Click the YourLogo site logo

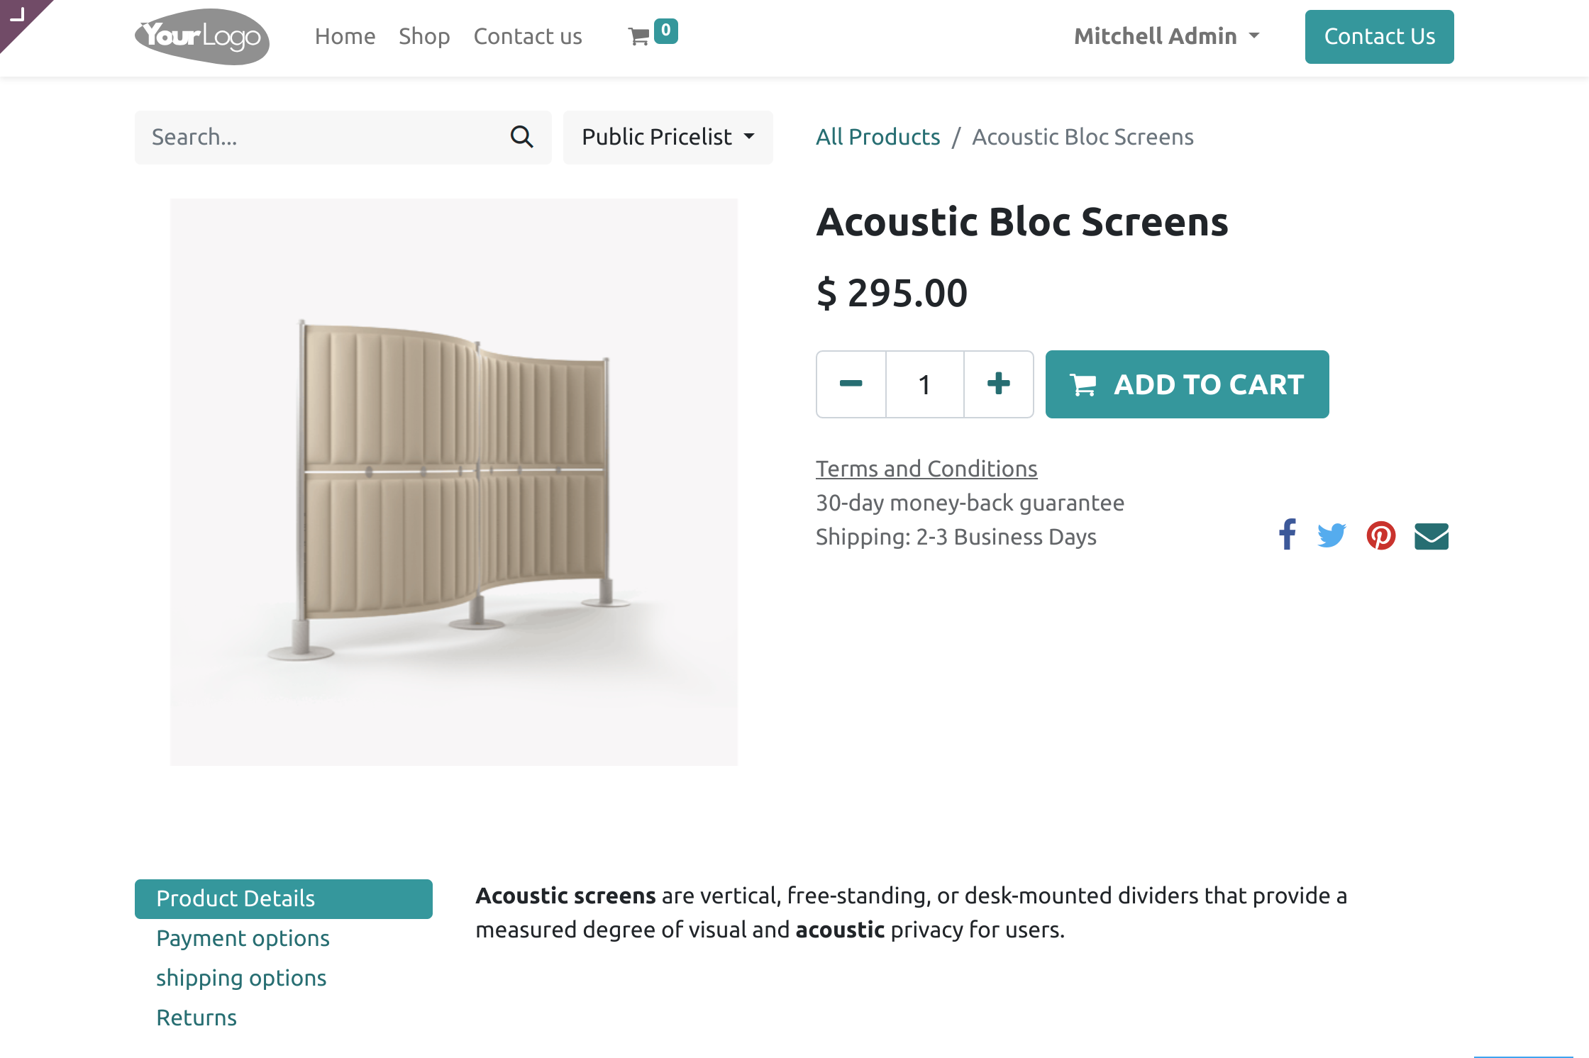click(x=202, y=37)
